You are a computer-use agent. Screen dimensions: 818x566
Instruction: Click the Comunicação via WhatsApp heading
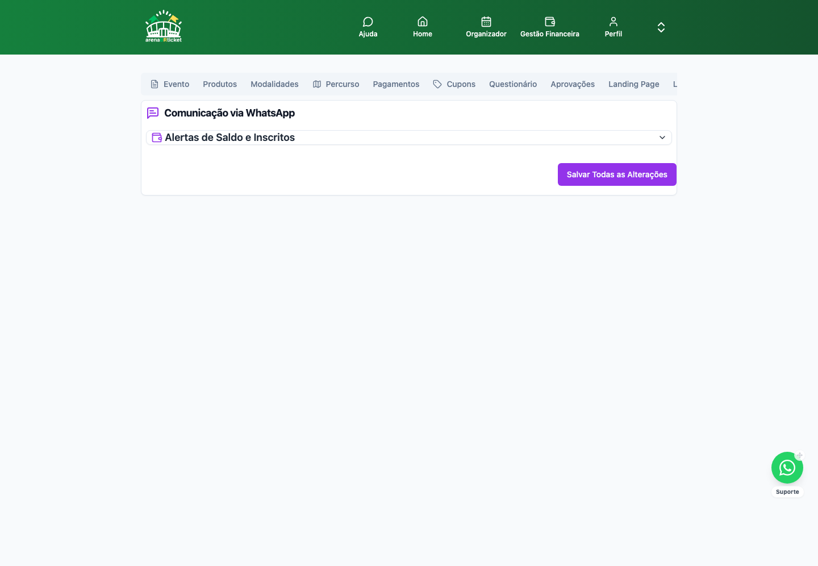(x=229, y=113)
